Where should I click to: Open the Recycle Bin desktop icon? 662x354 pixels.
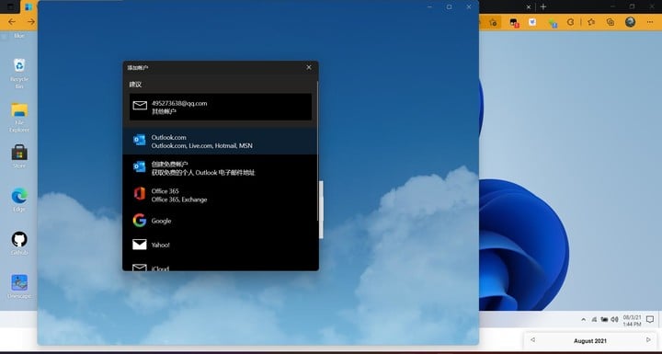pos(19,73)
